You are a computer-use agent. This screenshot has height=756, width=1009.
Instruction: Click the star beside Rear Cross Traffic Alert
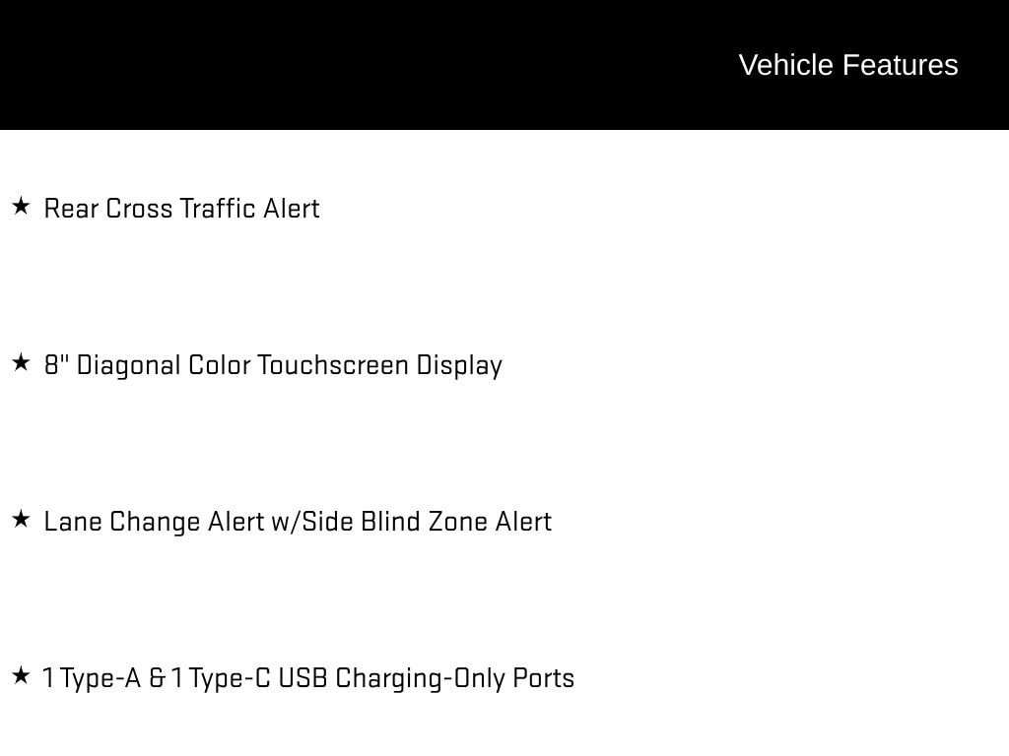(21, 207)
